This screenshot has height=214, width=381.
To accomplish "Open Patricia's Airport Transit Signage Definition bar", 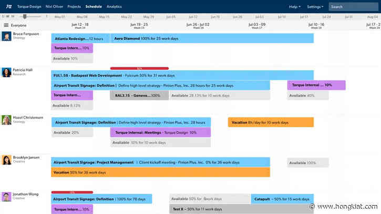I will tap(160, 86).
